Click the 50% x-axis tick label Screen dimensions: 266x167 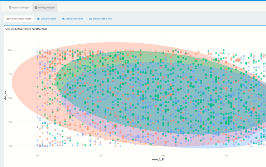tap(163, 155)
